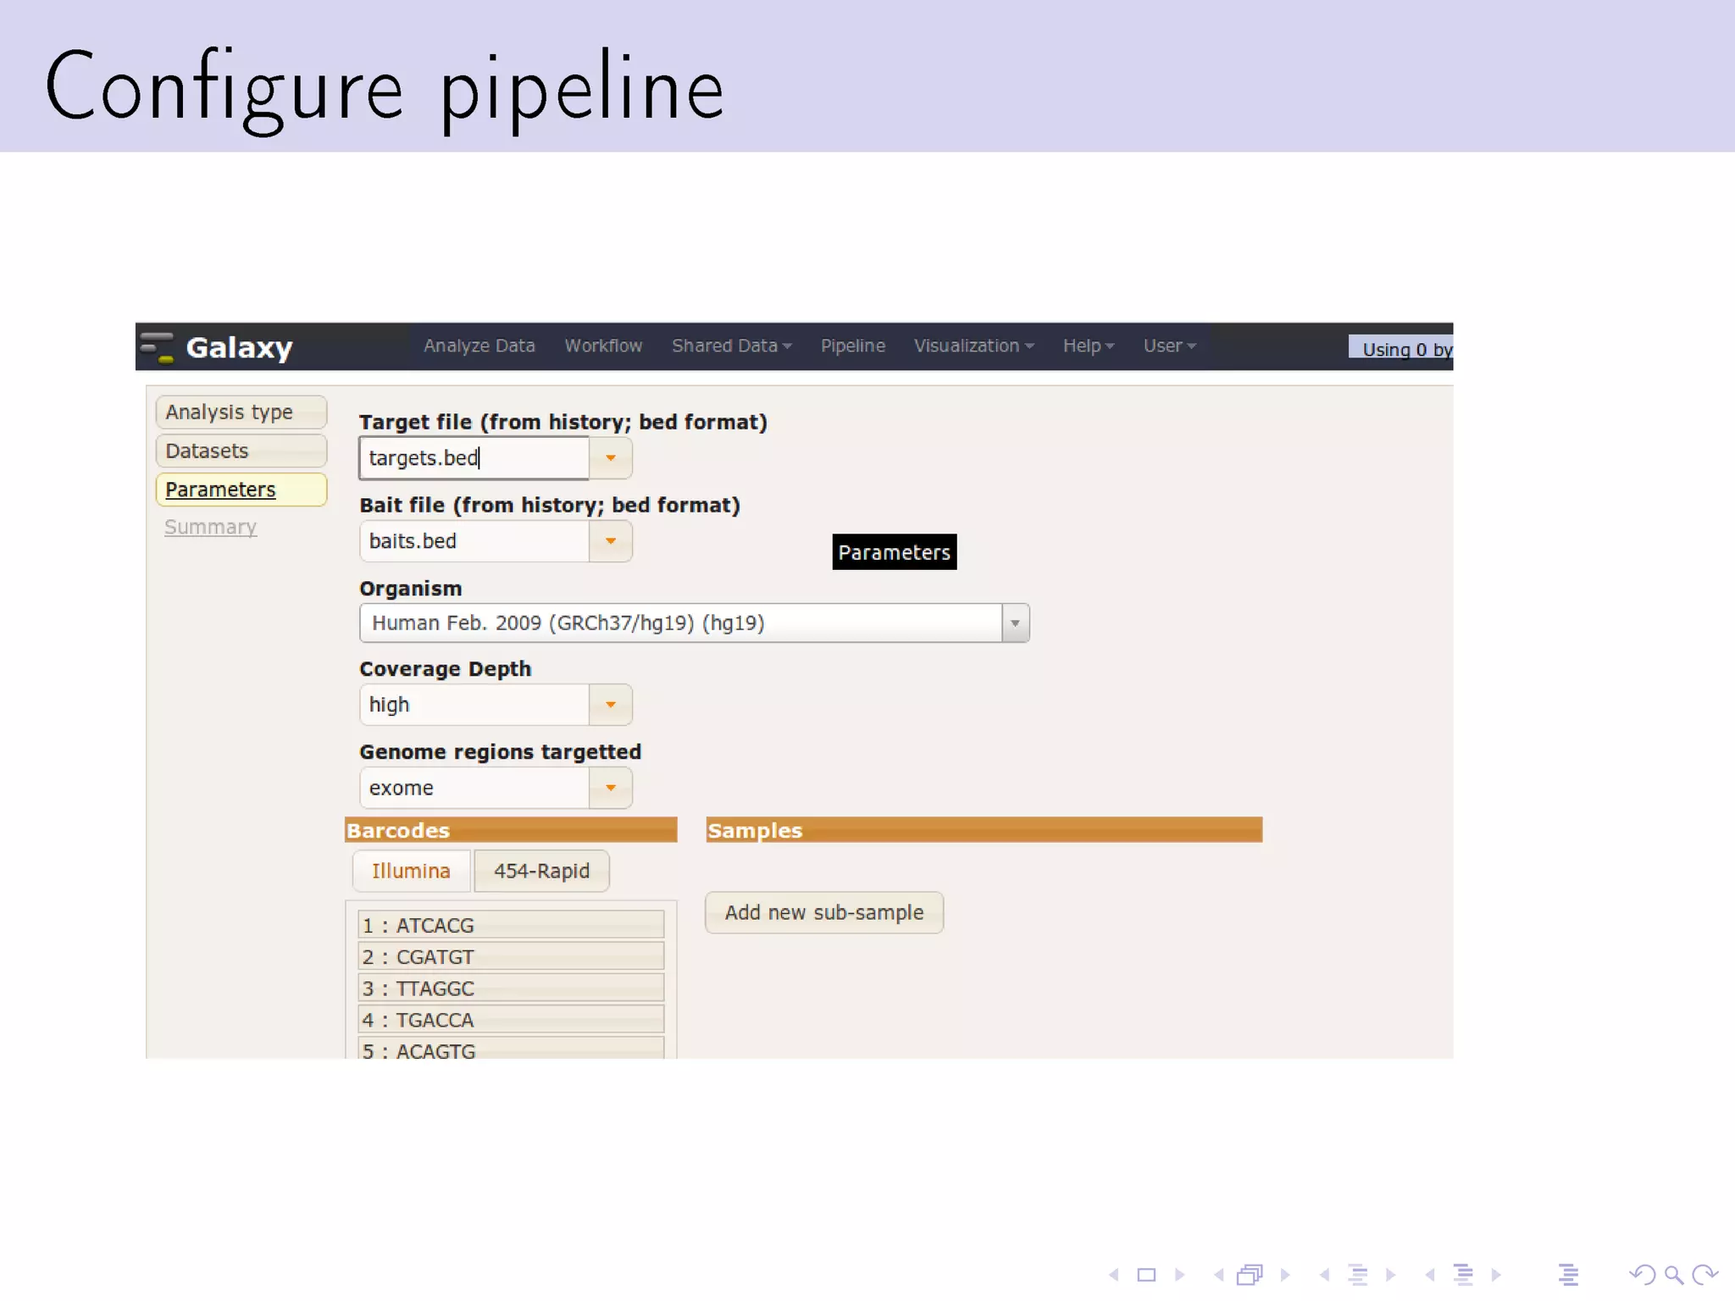Go to the Summary step link
Screen dimensions: 1735x1301
[x=211, y=527]
